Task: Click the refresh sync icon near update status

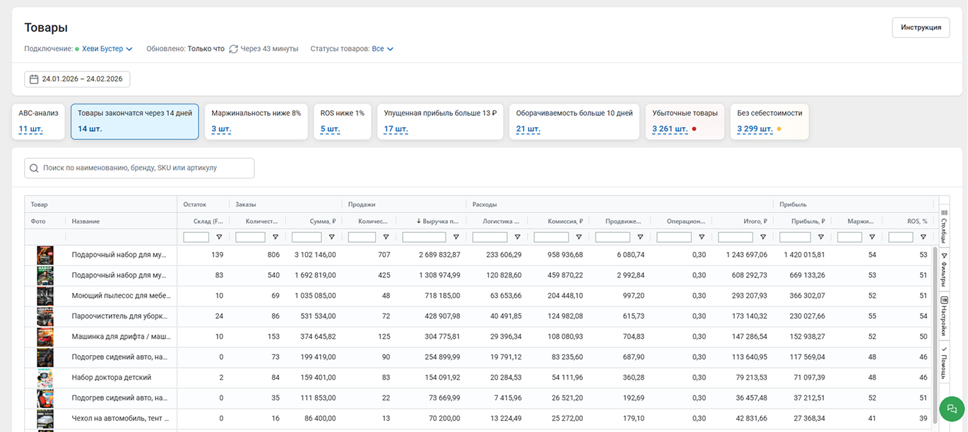Action: [233, 49]
